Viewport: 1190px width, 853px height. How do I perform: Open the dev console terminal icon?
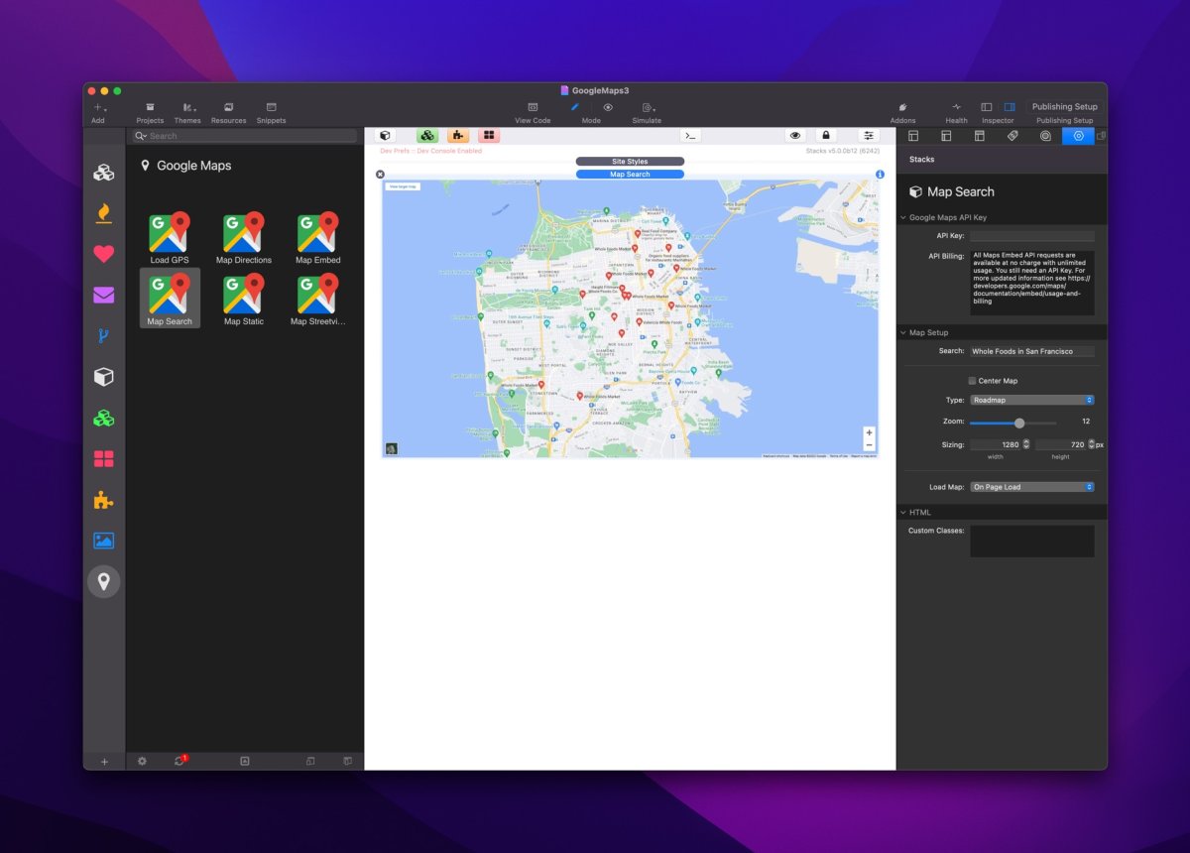click(x=690, y=136)
